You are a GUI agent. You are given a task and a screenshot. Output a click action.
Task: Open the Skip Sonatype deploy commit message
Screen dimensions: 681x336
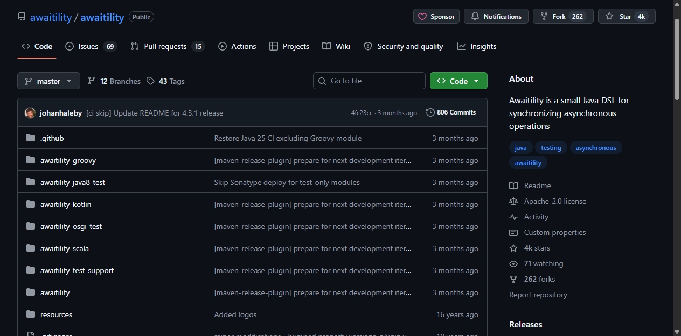point(287,182)
